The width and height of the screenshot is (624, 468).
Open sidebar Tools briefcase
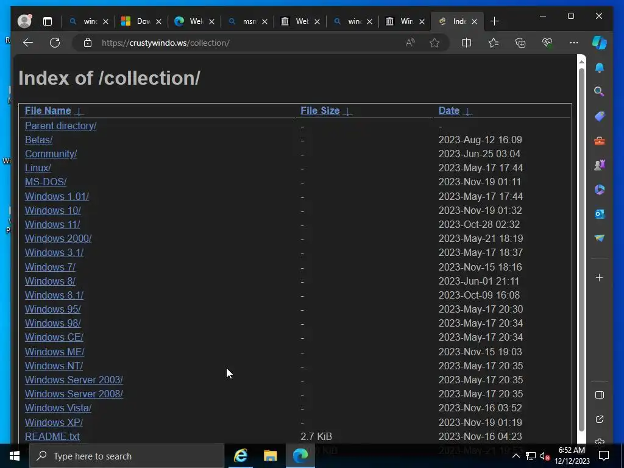[600, 141]
